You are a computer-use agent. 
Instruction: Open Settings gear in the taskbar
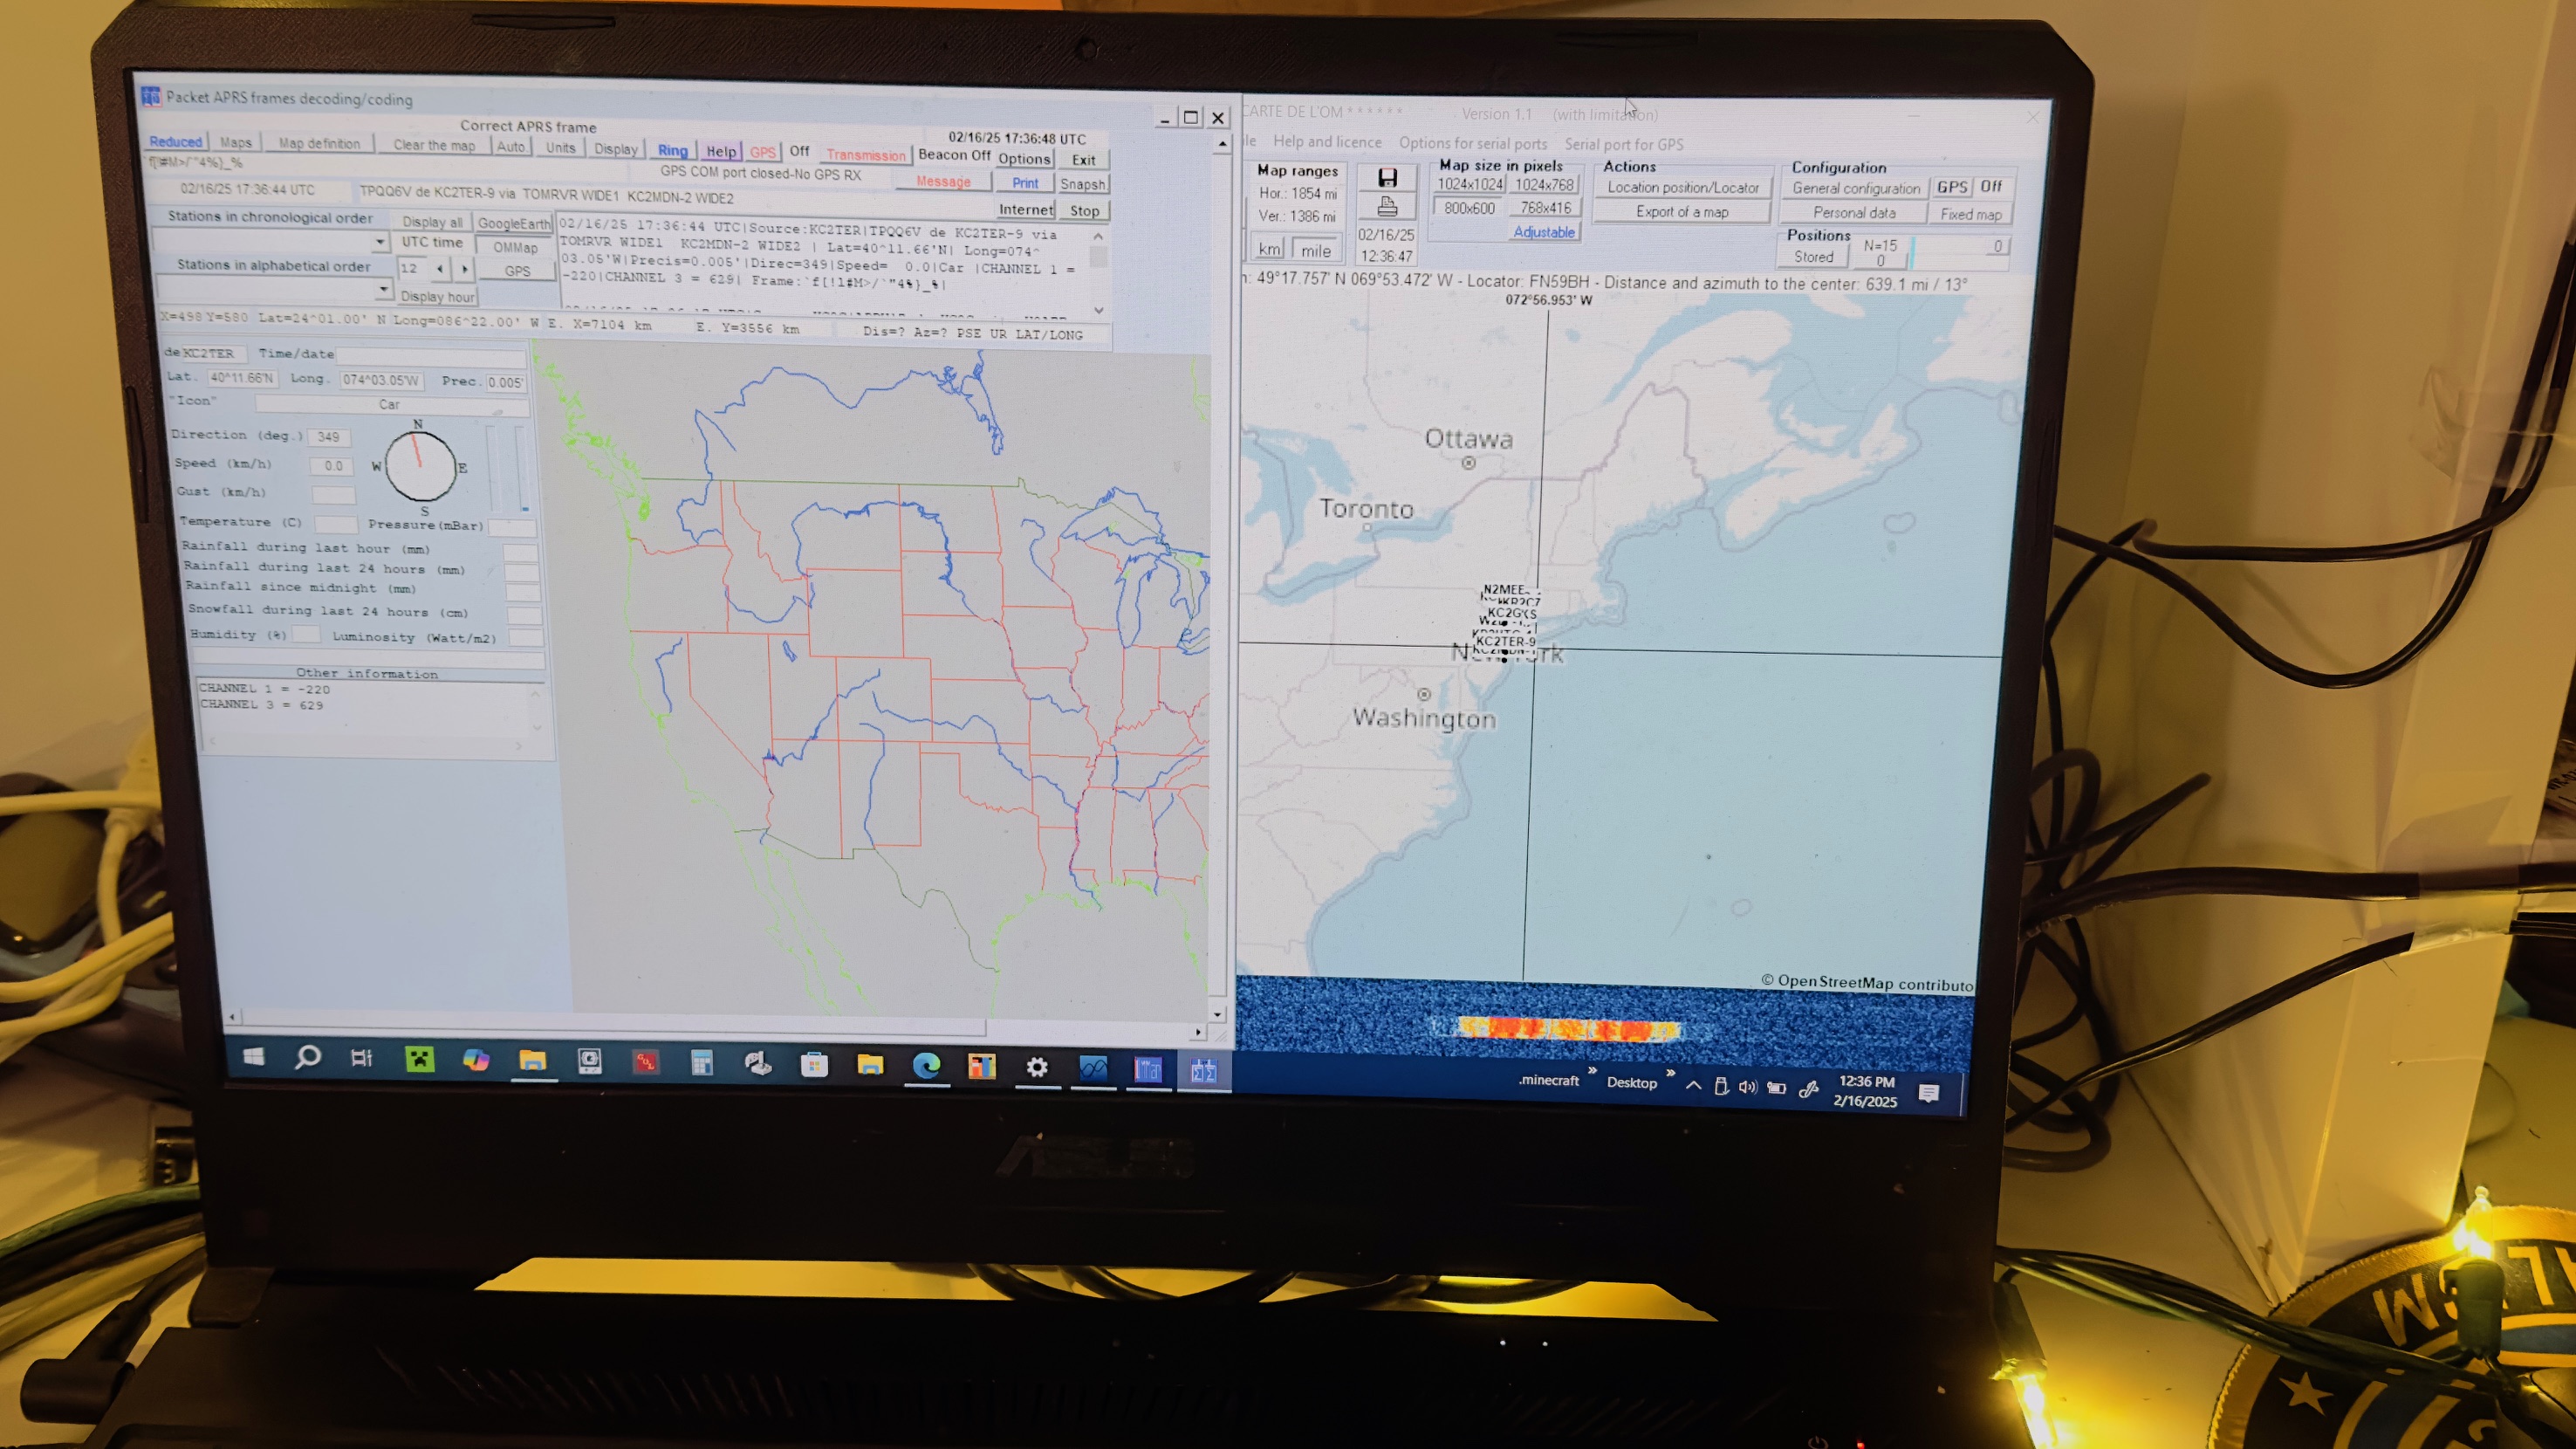[x=1037, y=1067]
